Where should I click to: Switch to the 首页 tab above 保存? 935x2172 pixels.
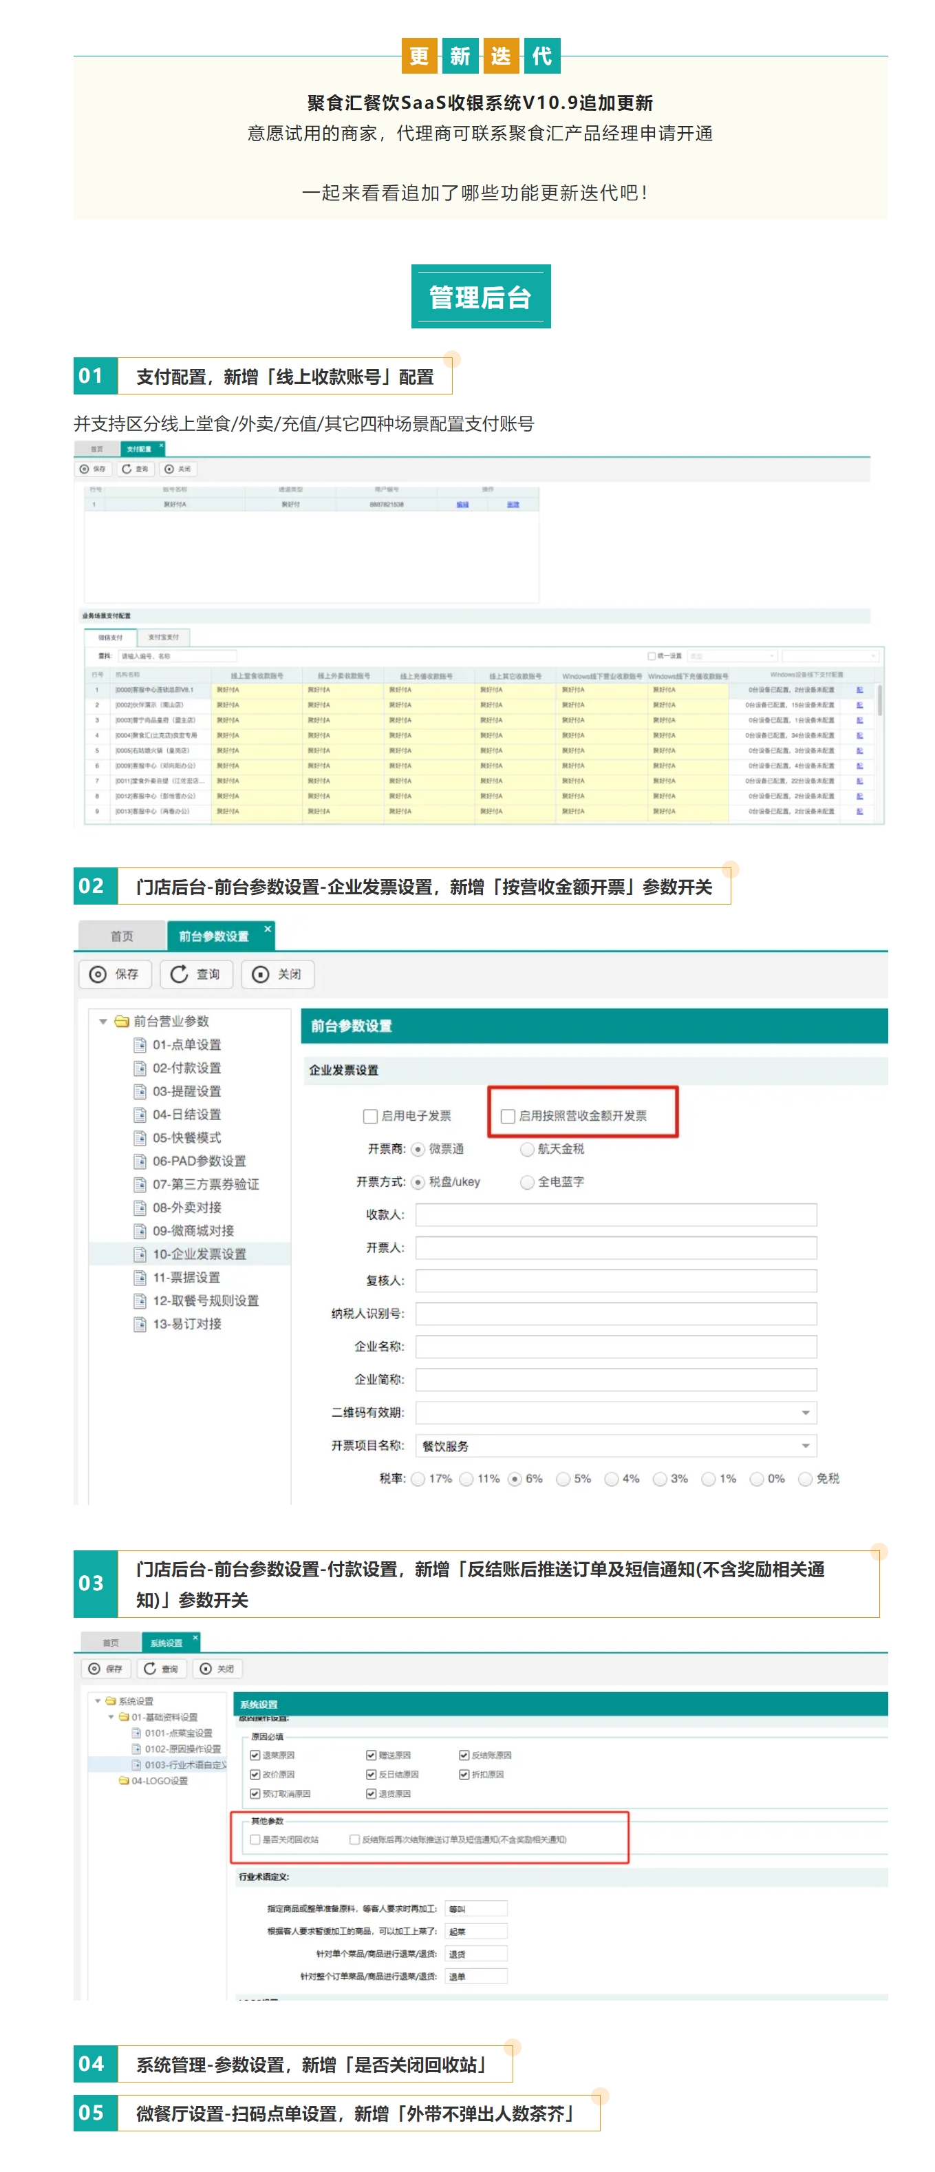coord(121,936)
